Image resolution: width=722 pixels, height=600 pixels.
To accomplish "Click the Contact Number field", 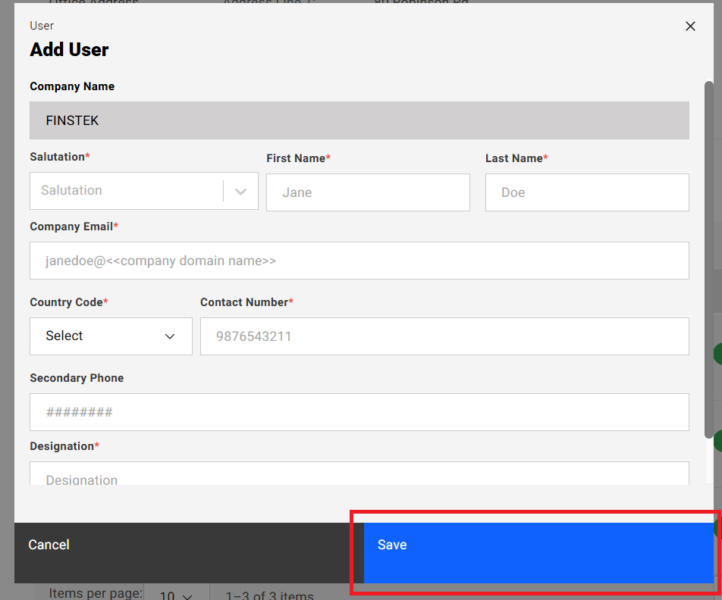I will click(x=444, y=336).
